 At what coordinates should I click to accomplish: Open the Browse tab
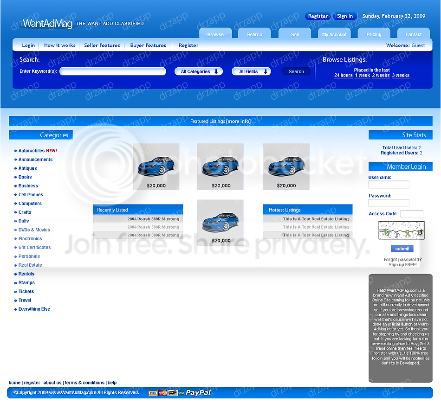215,33
